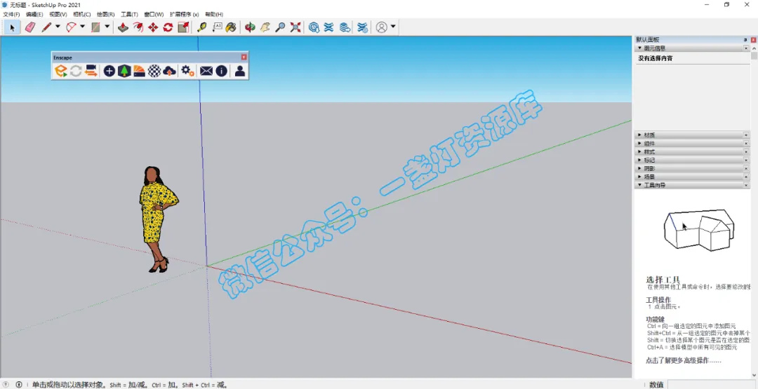Open dropdown arrow beside Rectangle tool
The height and width of the screenshot is (389, 758).
[x=107, y=27]
